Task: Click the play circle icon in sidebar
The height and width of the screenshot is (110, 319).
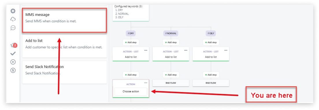Action: coord(13,62)
